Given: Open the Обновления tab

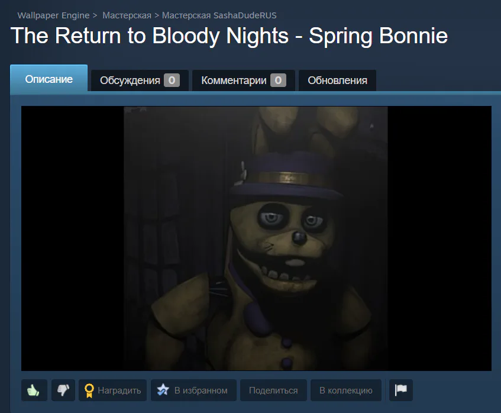Looking at the screenshot, I should pos(337,80).
